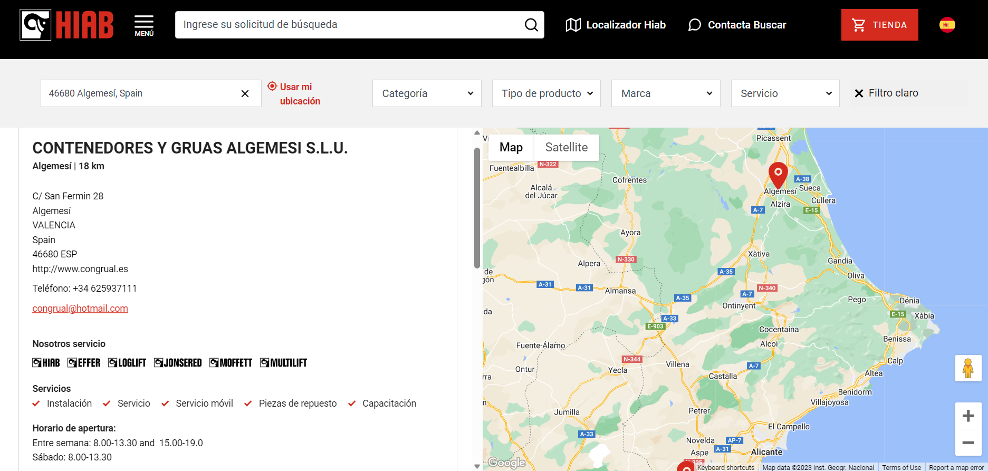Open map Terms of Use link
Viewport: 988px width, 471px height.
coord(901,467)
